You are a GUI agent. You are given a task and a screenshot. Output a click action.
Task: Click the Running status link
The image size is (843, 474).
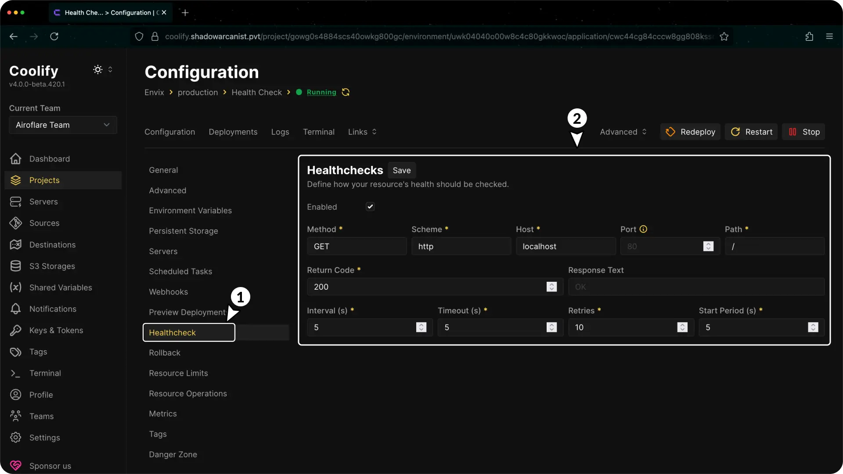321,92
